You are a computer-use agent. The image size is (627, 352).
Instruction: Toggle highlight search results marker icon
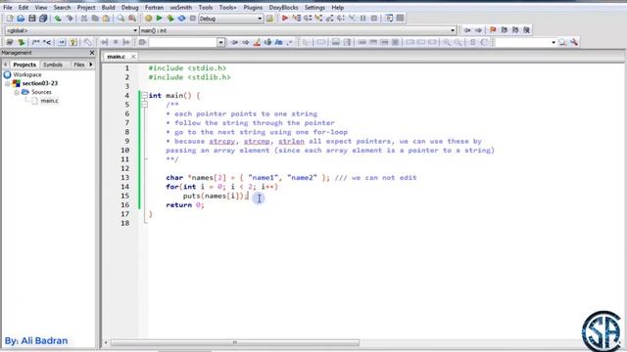point(257,42)
